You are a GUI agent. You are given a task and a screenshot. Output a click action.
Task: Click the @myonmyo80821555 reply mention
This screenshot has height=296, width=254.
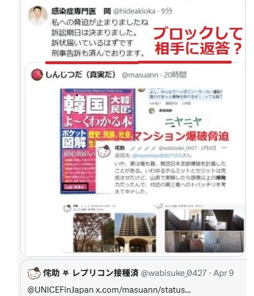(x=157, y=156)
